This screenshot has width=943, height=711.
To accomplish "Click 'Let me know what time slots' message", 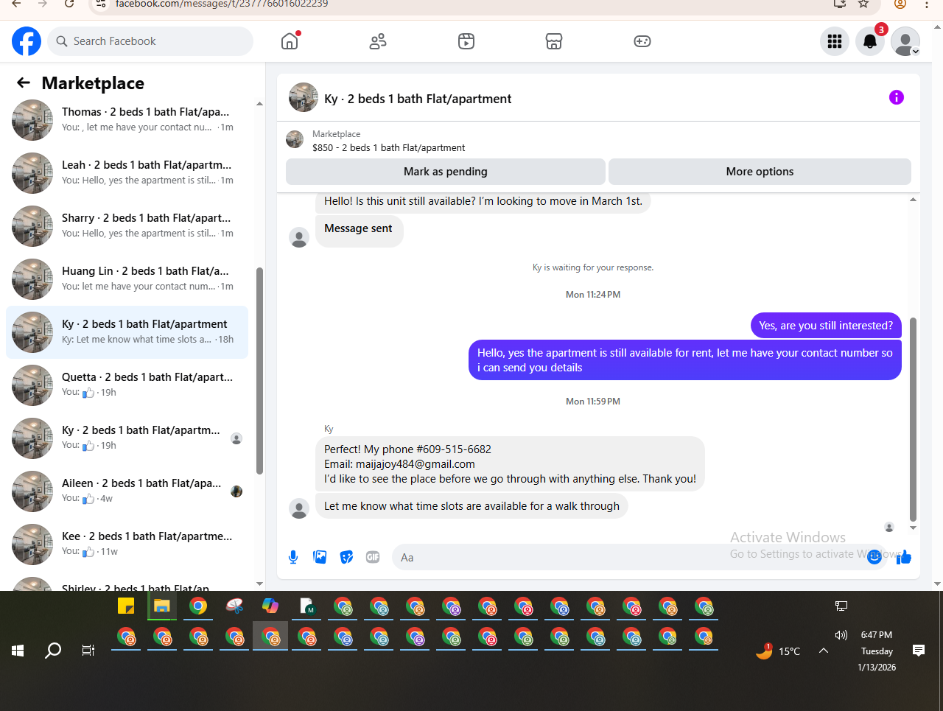I will (x=471, y=506).
